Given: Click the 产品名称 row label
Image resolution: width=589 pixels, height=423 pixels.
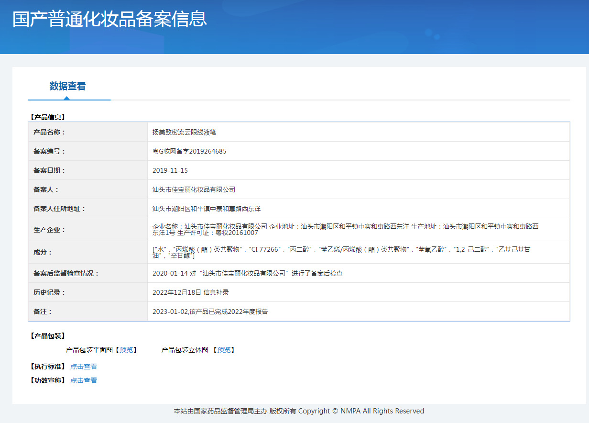Looking at the screenshot, I should point(49,132).
